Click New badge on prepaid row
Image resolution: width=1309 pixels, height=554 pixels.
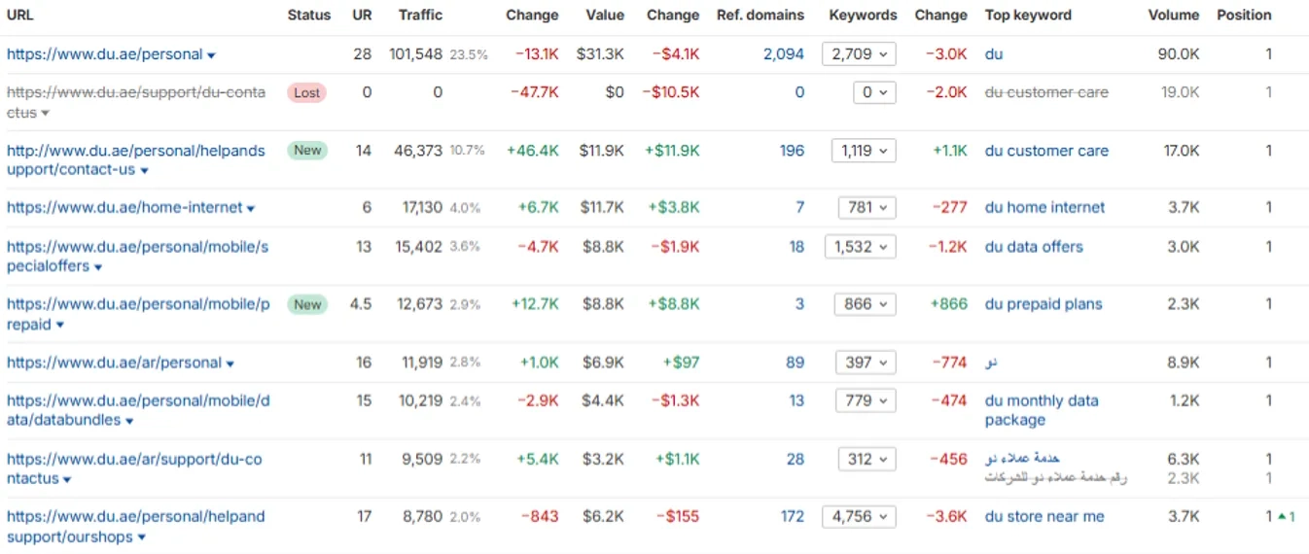(x=307, y=304)
